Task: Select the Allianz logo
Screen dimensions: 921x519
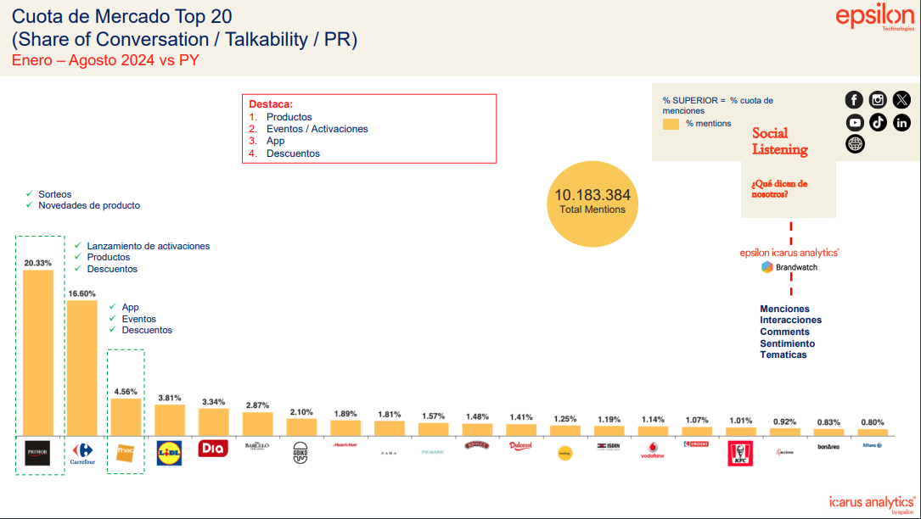Action: click(x=873, y=445)
